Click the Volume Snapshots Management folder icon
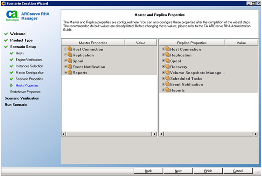Screen dimensions: 262x177 167,72
